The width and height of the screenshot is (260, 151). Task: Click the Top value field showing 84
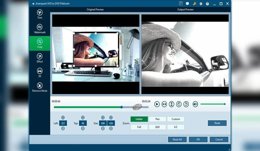point(83,123)
